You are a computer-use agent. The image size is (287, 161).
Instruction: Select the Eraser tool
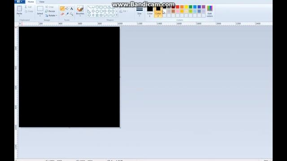click(x=62, y=14)
